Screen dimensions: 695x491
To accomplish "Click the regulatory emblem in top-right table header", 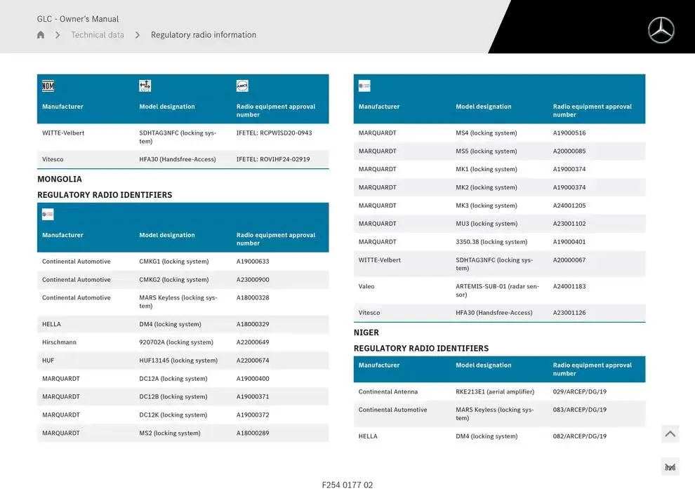I will point(364,86).
